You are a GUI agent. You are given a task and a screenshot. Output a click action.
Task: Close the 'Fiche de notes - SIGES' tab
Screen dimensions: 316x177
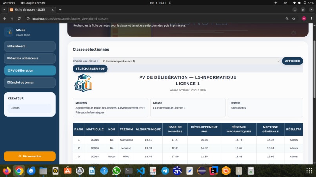click(x=53, y=10)
